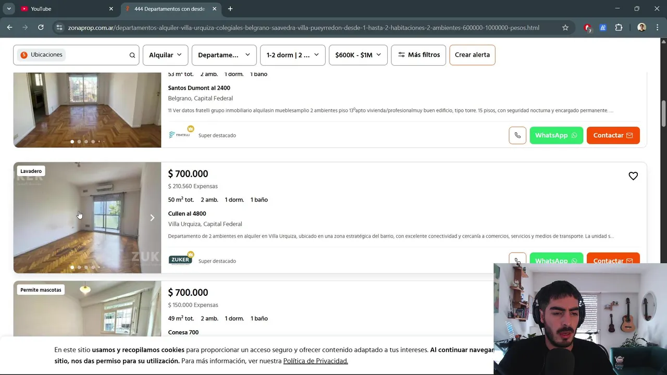The width and height of the screenshot is (667, 375).
Task: Open Política de Privacidad link
Action: pos(315,361)
